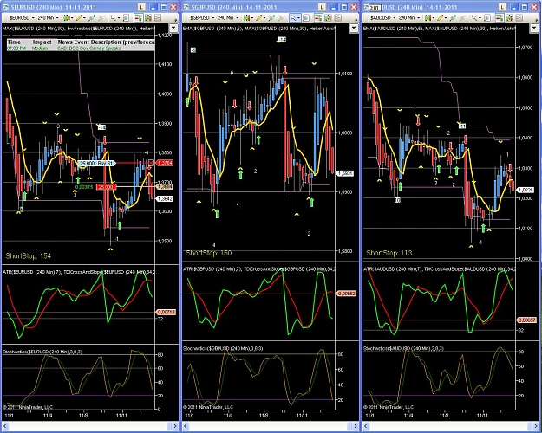
Task: Click the CAD BOC Gov Carney Speaks news row
Action: pos(81,48)
